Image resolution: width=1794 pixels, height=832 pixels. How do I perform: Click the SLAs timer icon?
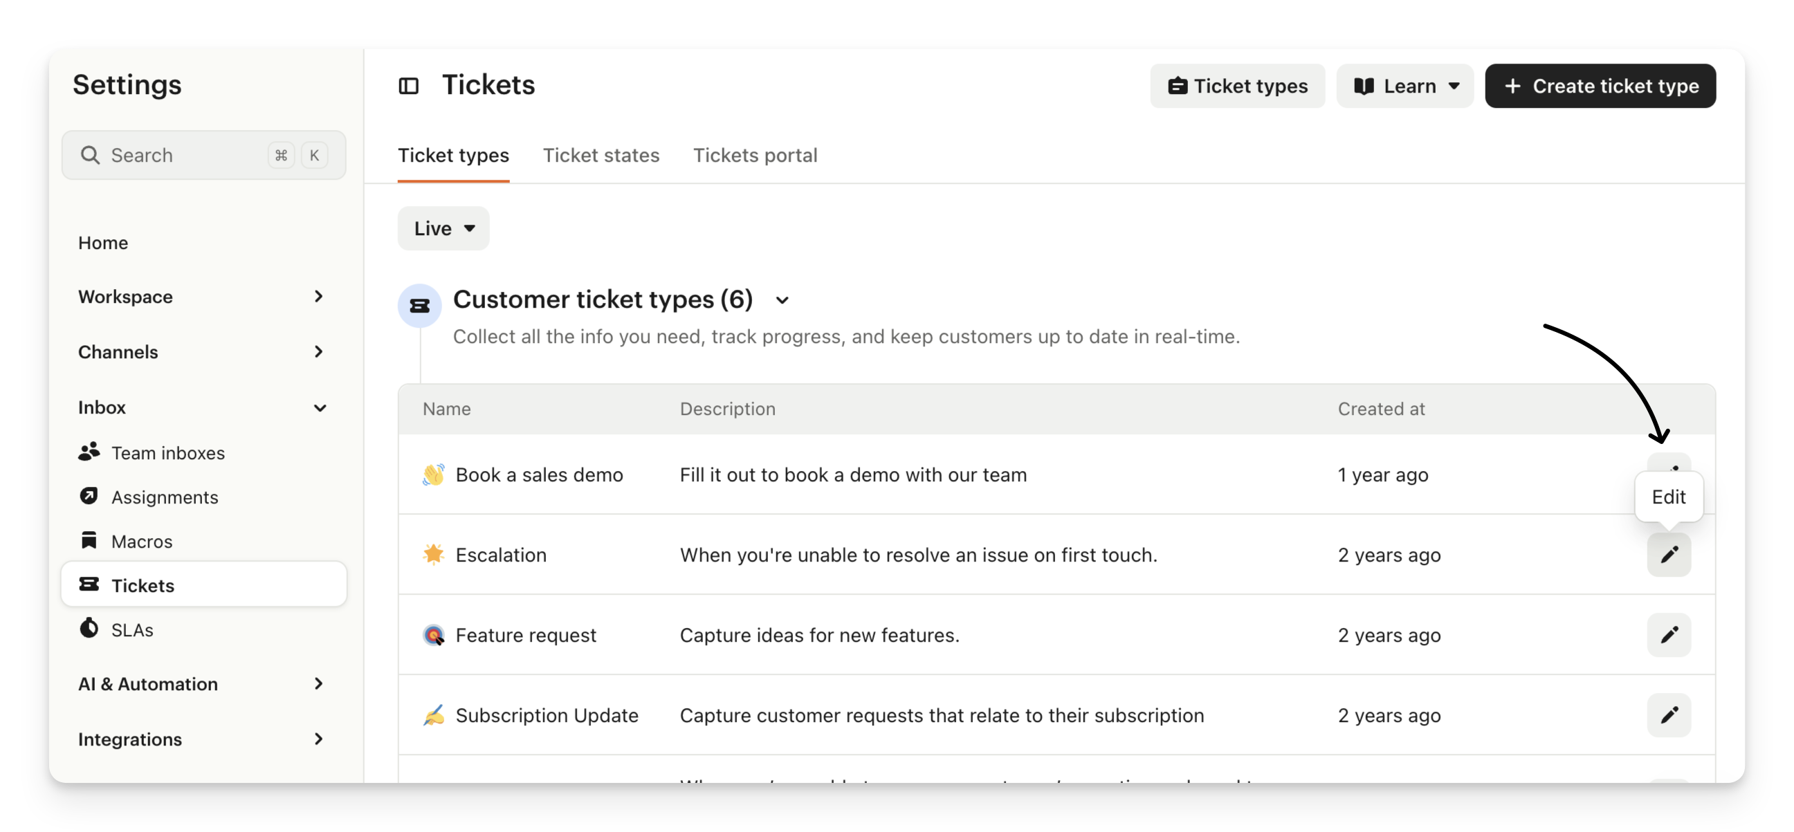pyautogui.click(x=89, y=629)
